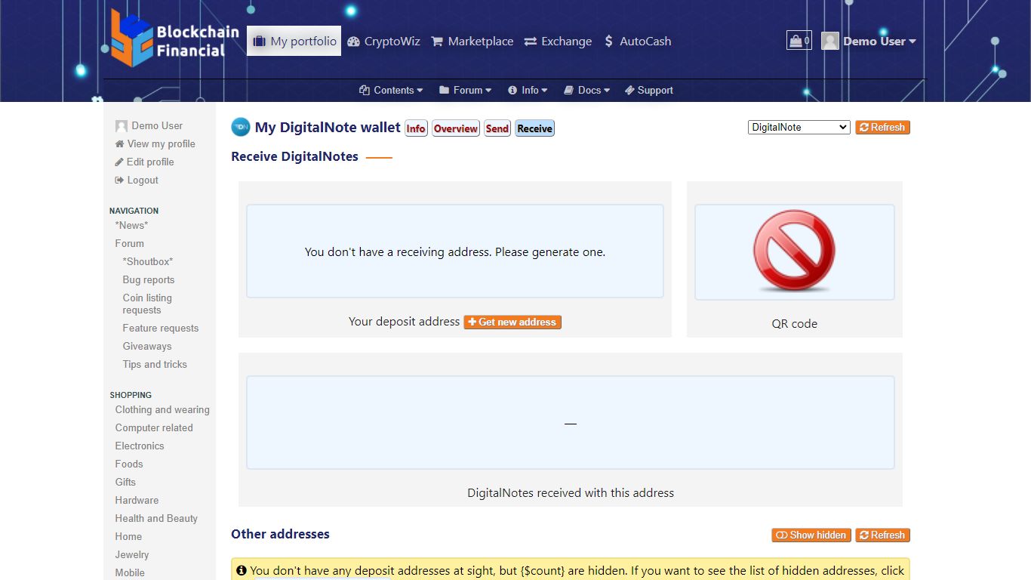Browse Computer related category
This screenshot has width=1031, height=580.
tap(154, 427)
